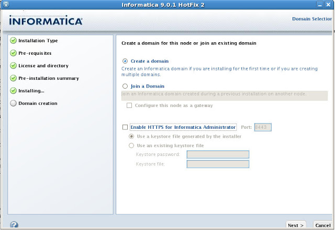
Task: Click the Next > button
Action: click(296, 225)
